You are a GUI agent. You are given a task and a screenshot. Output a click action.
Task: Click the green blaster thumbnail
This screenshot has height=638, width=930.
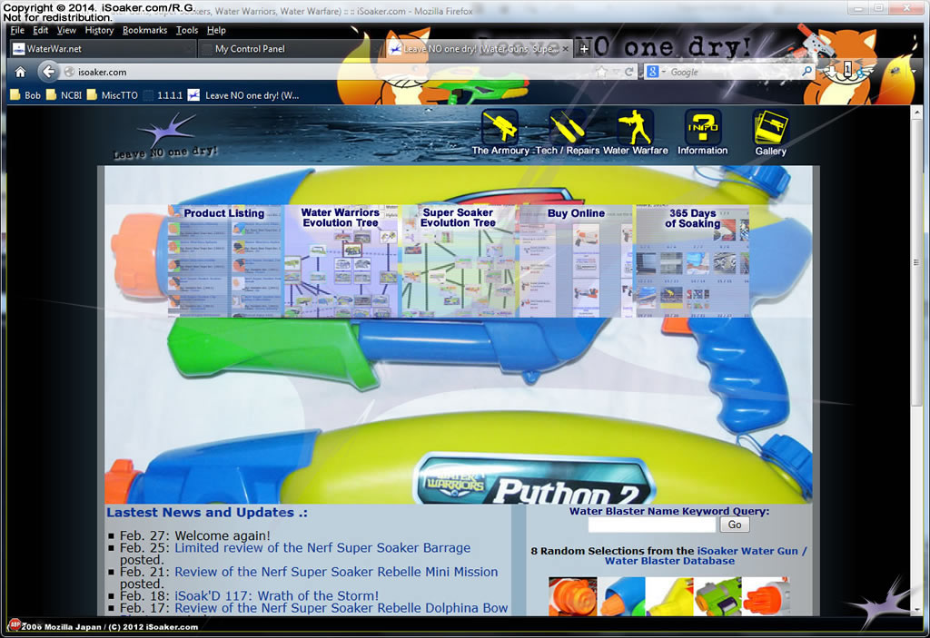click(718, 596)
